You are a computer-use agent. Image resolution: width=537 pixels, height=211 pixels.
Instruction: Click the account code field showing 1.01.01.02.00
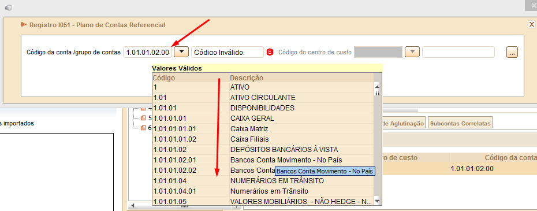click(147, 52)
